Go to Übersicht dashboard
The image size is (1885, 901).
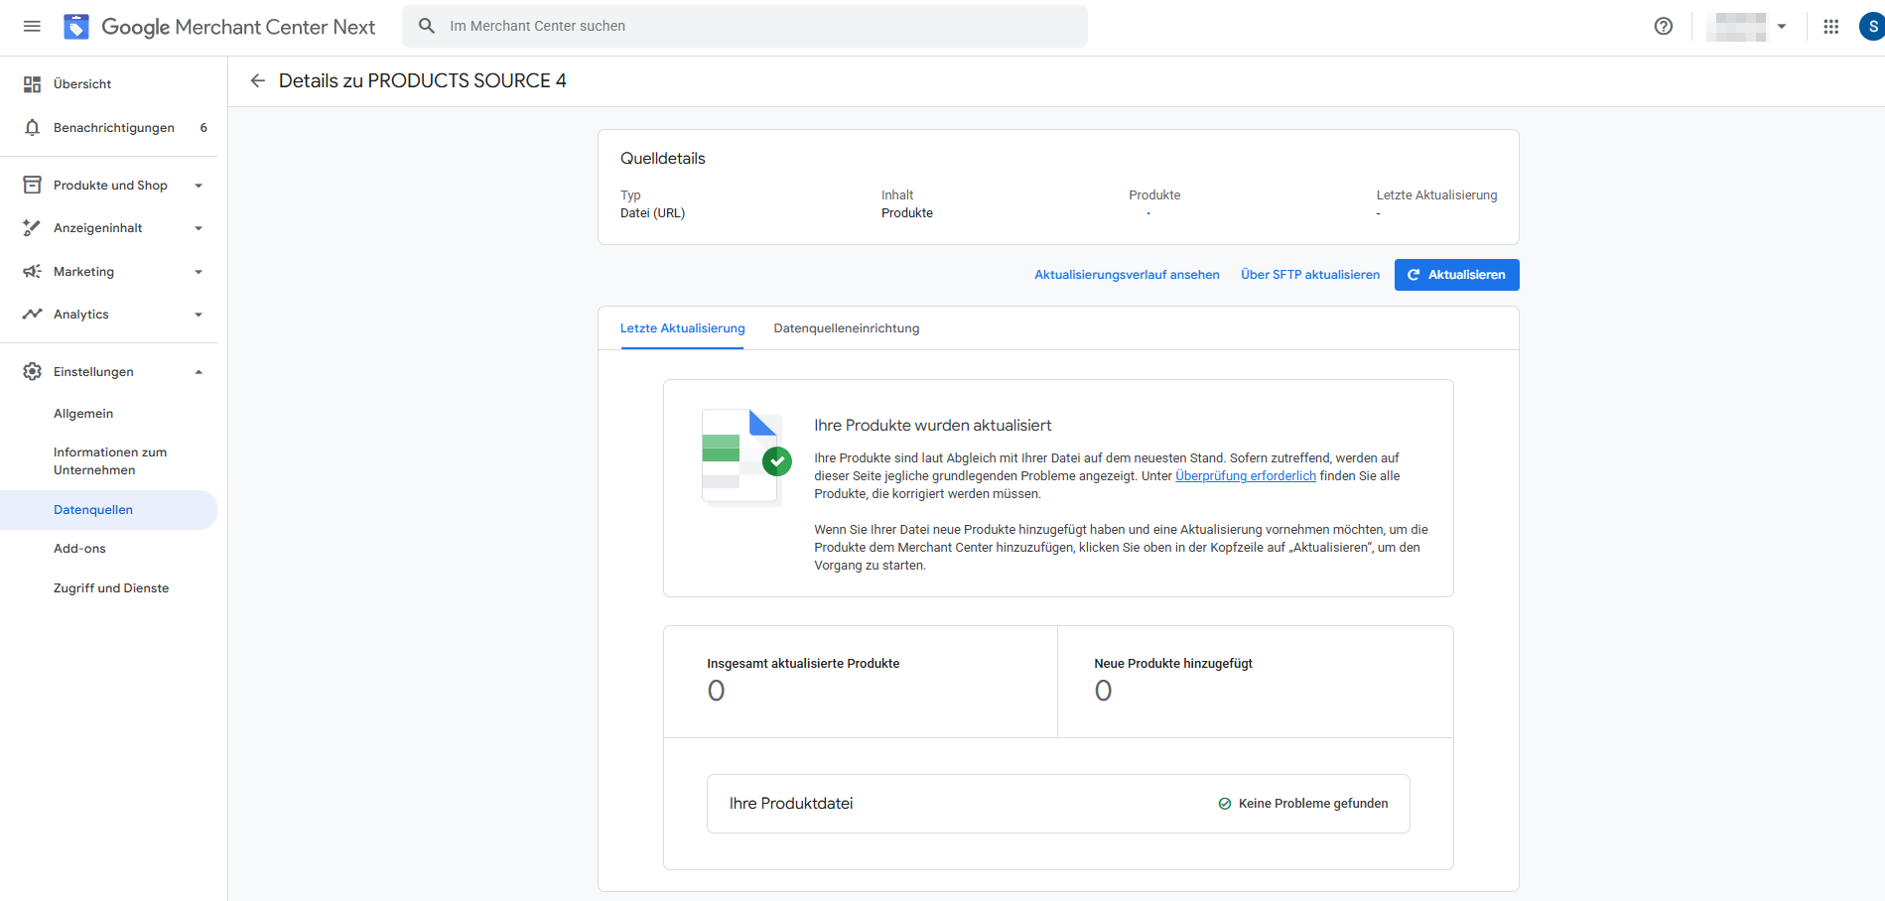click(x=109, y=84)
